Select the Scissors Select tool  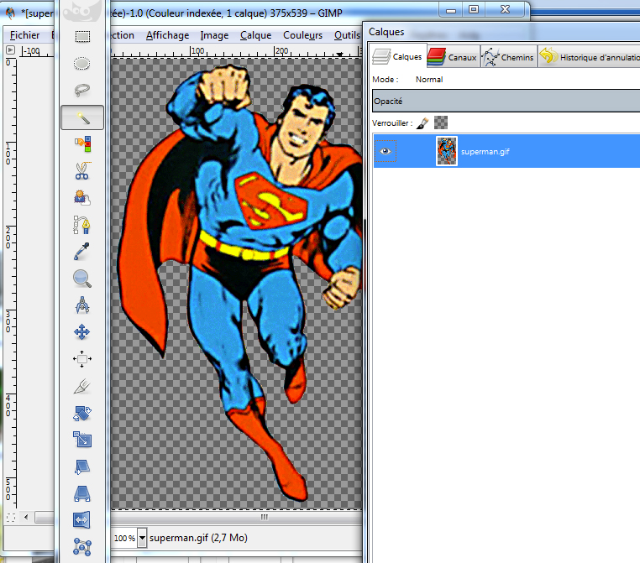tap(82, 171)
